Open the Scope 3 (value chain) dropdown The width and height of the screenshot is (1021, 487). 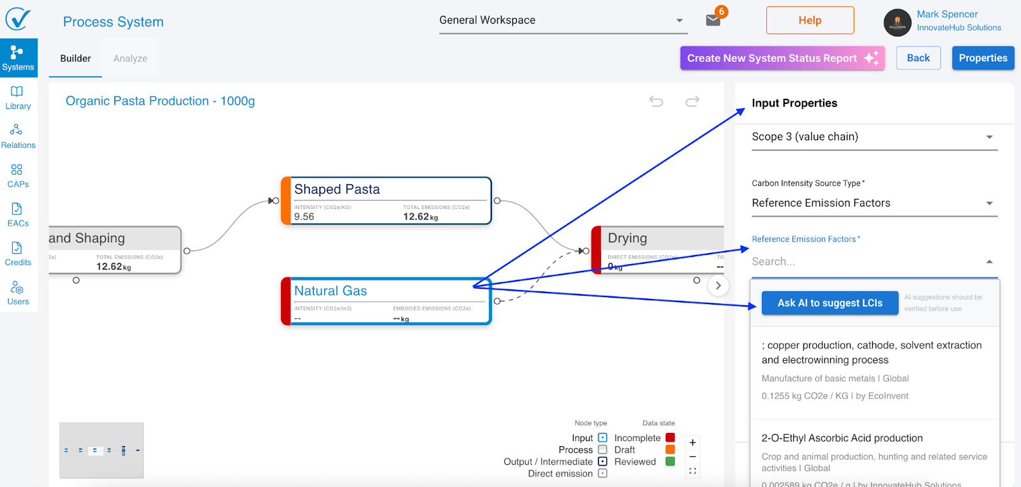tap(874, 137)
